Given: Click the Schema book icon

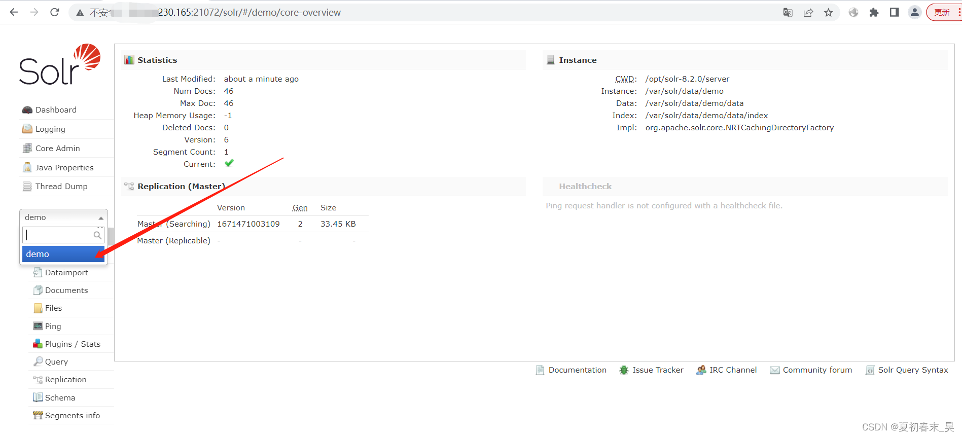Looking at the screenshot, I should (x=38, y=397).
